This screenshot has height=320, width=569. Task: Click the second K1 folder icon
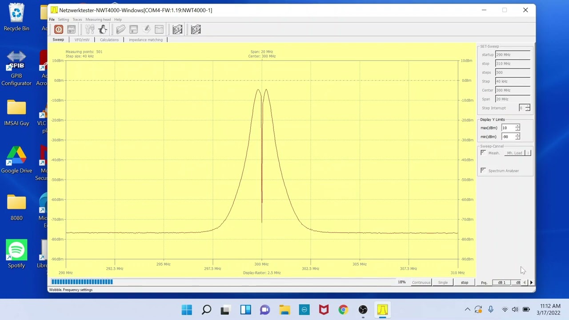pos(196,29)
